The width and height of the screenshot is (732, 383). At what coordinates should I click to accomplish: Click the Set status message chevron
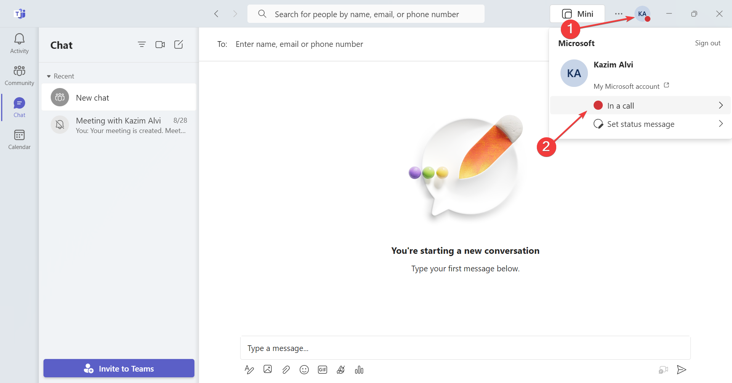tap(721, 124)
